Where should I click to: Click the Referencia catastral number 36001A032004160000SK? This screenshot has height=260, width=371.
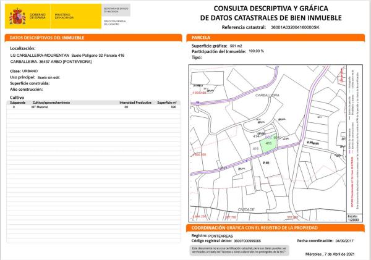click(296, 28)
